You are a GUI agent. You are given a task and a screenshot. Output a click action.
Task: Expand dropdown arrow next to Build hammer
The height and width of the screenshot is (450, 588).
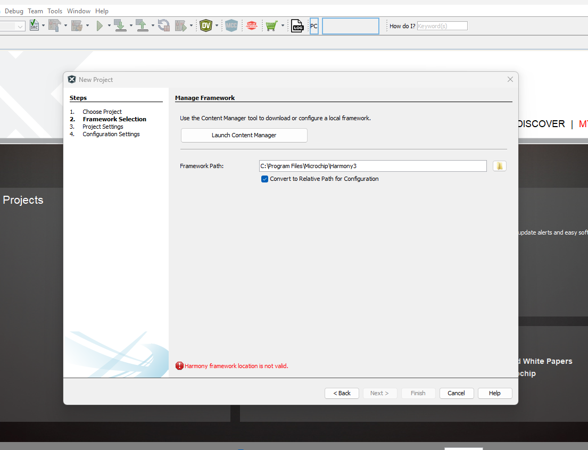(65, 26)
